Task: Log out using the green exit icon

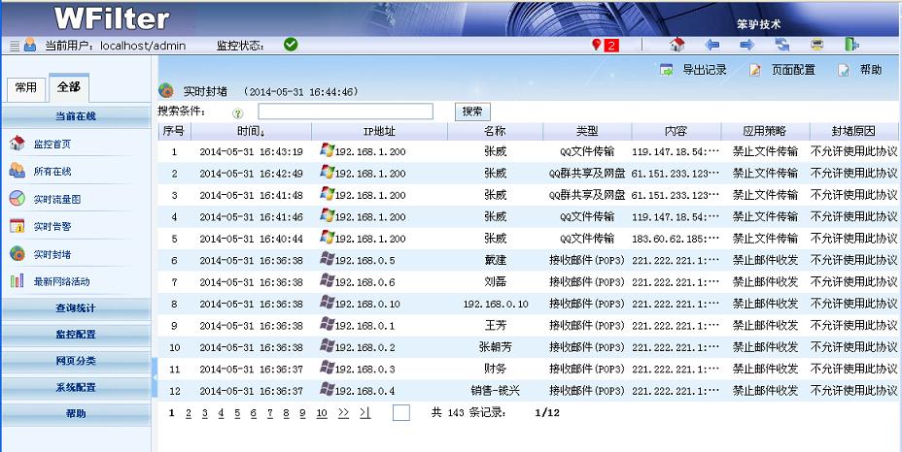Action: coord(851,45)
